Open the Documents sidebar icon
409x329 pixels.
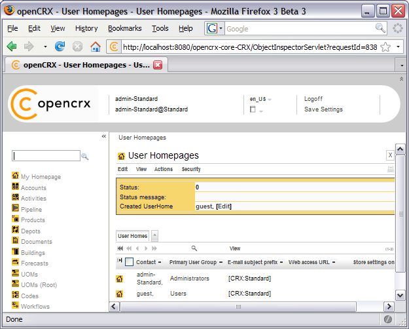click(x=16, y=241)
